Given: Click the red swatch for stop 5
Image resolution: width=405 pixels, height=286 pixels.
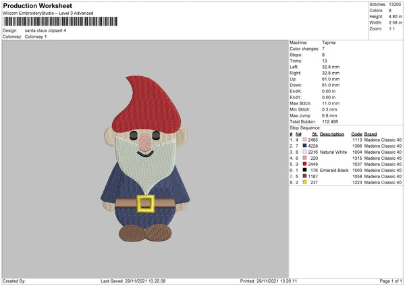Looking at the screenshot, I should click(305, 165).
